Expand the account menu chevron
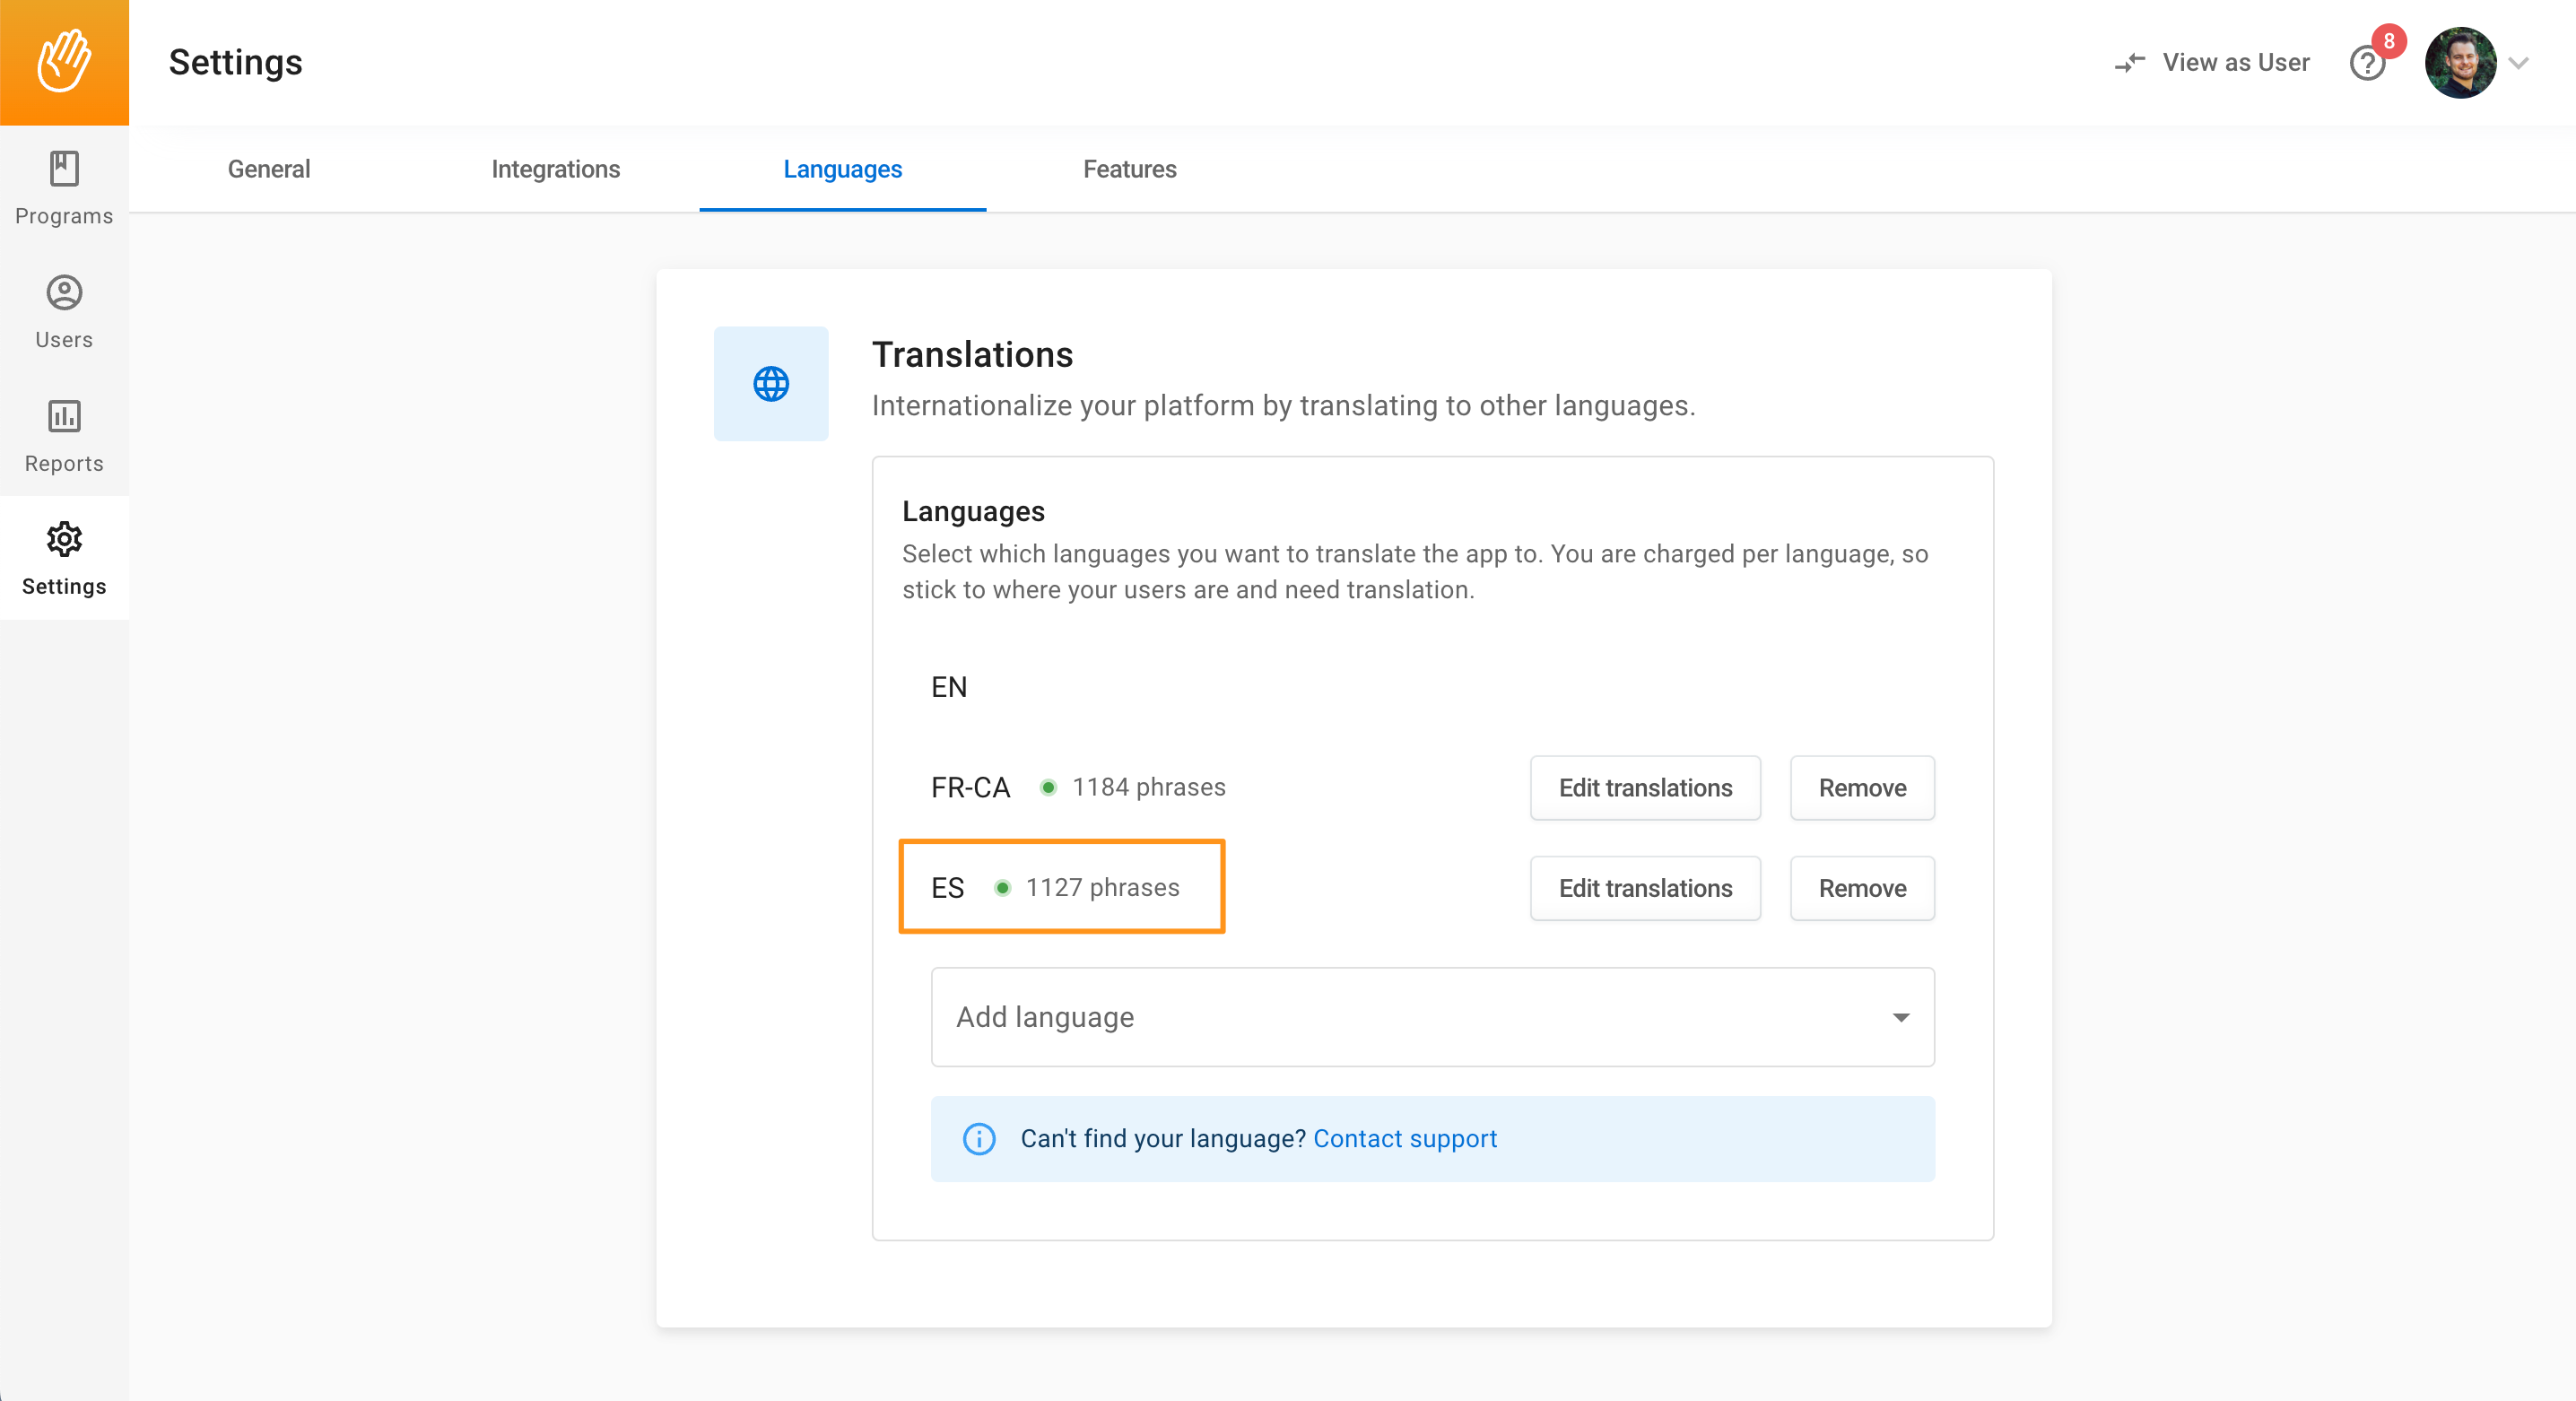2576x1401 pixels. point(2519,63)
